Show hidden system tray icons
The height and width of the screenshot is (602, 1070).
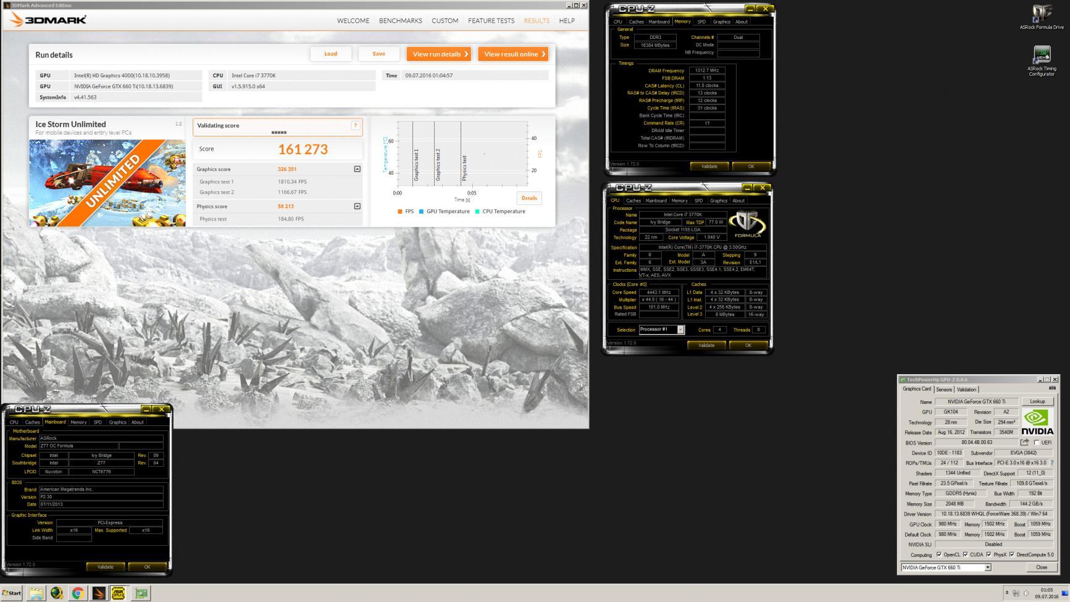(1007, 593)
